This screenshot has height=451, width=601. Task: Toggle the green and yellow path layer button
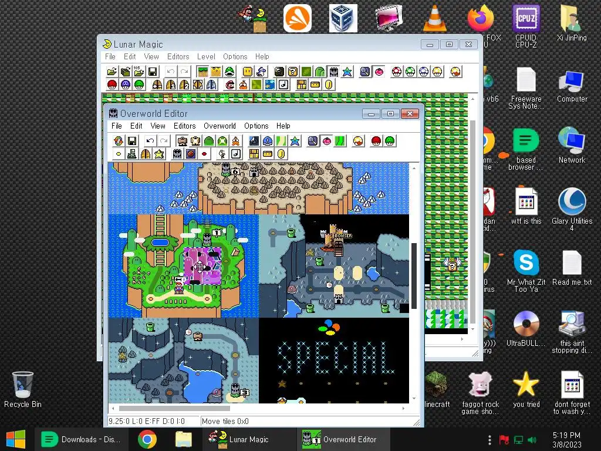point(281,141)
